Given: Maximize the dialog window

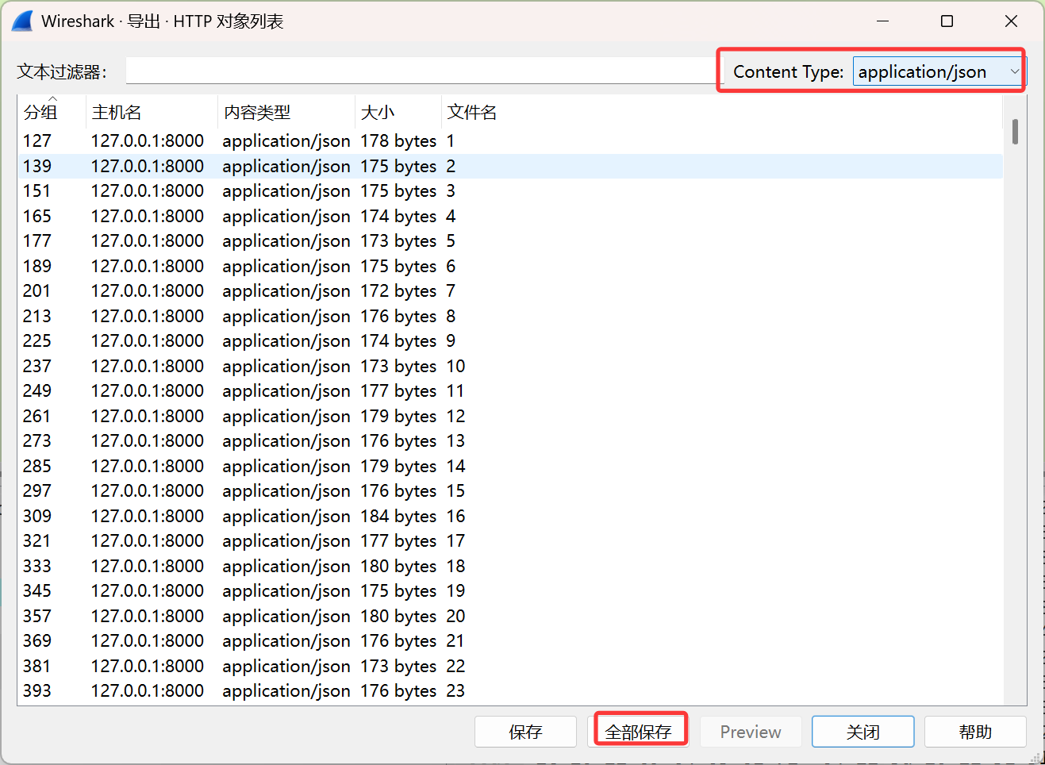Looking at the screenshot, I should click(x=947, y=21).
